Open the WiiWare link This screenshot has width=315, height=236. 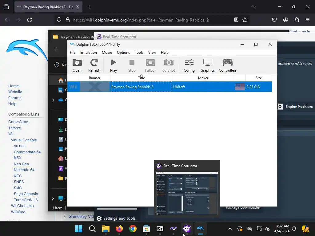click(18, 212)
